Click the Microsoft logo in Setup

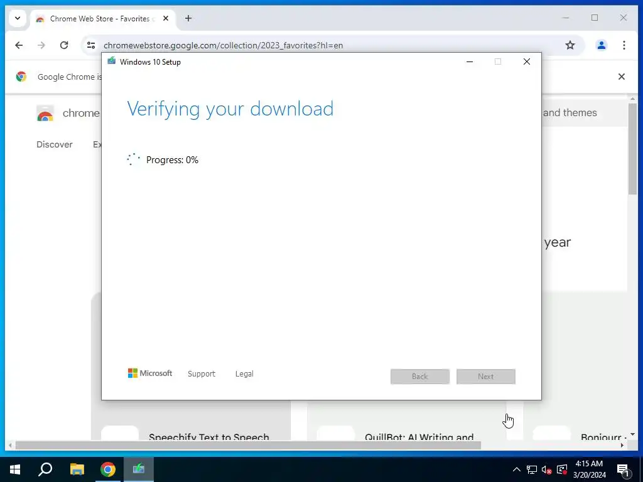(x=149, y=373)
